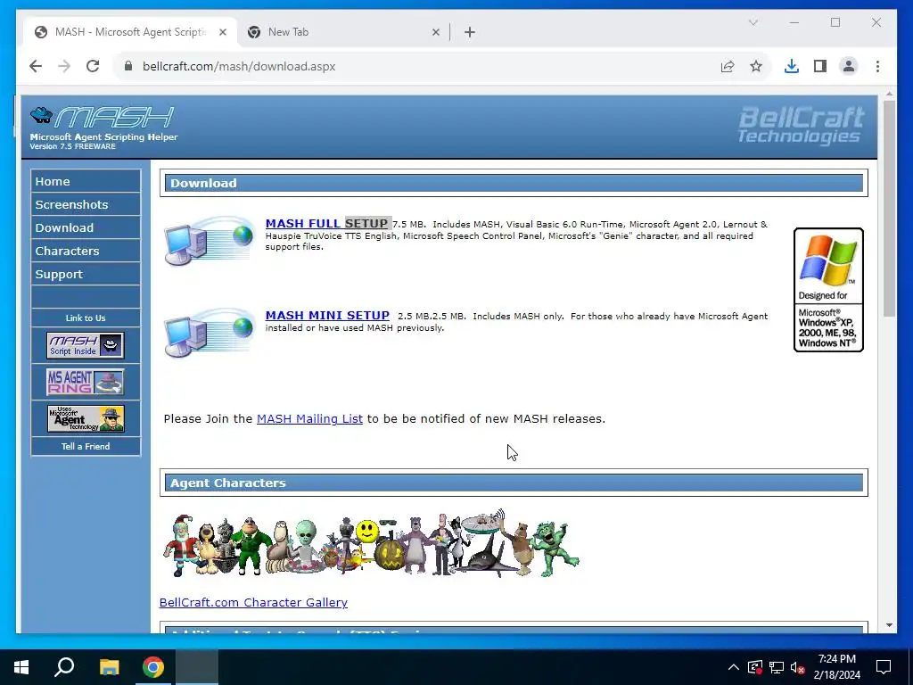913x685 pixels.
Task: View site info via the padlock icon
Action: point(128,66)
